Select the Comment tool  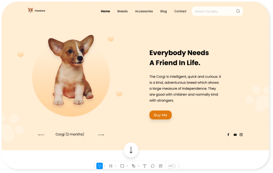tap(153, 166)
